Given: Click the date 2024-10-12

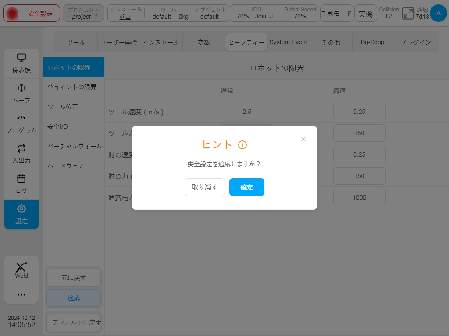Looking at the screenshot, I should click(21, 318).
